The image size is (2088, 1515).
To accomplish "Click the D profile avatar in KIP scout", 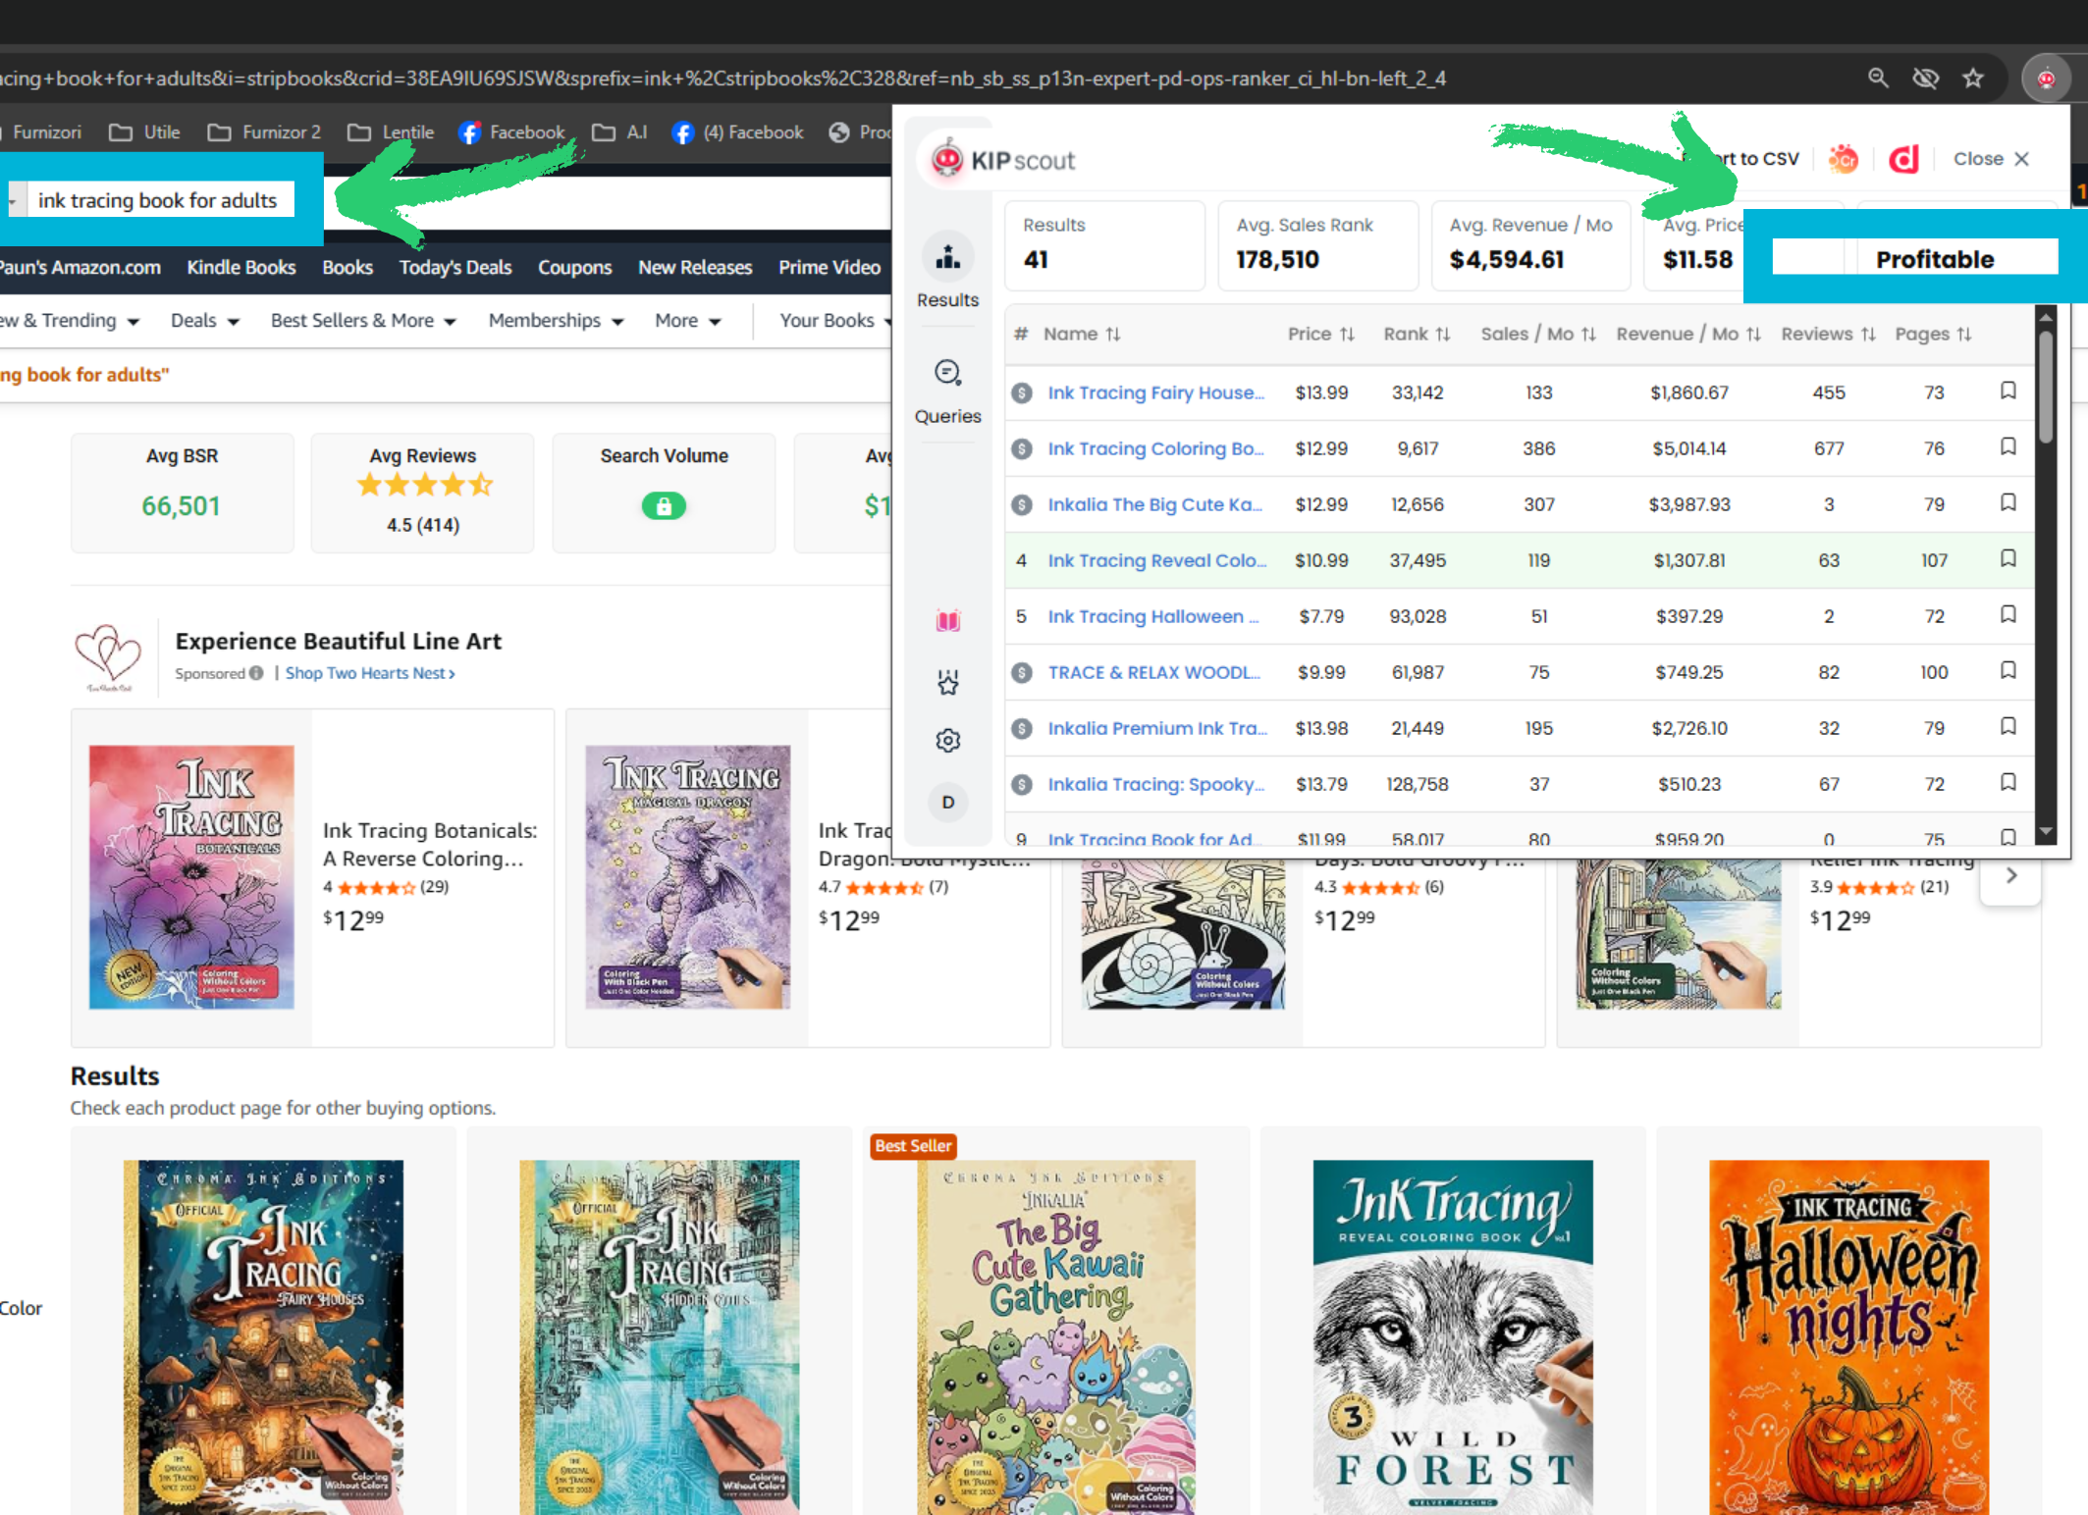I will (947, 802).
